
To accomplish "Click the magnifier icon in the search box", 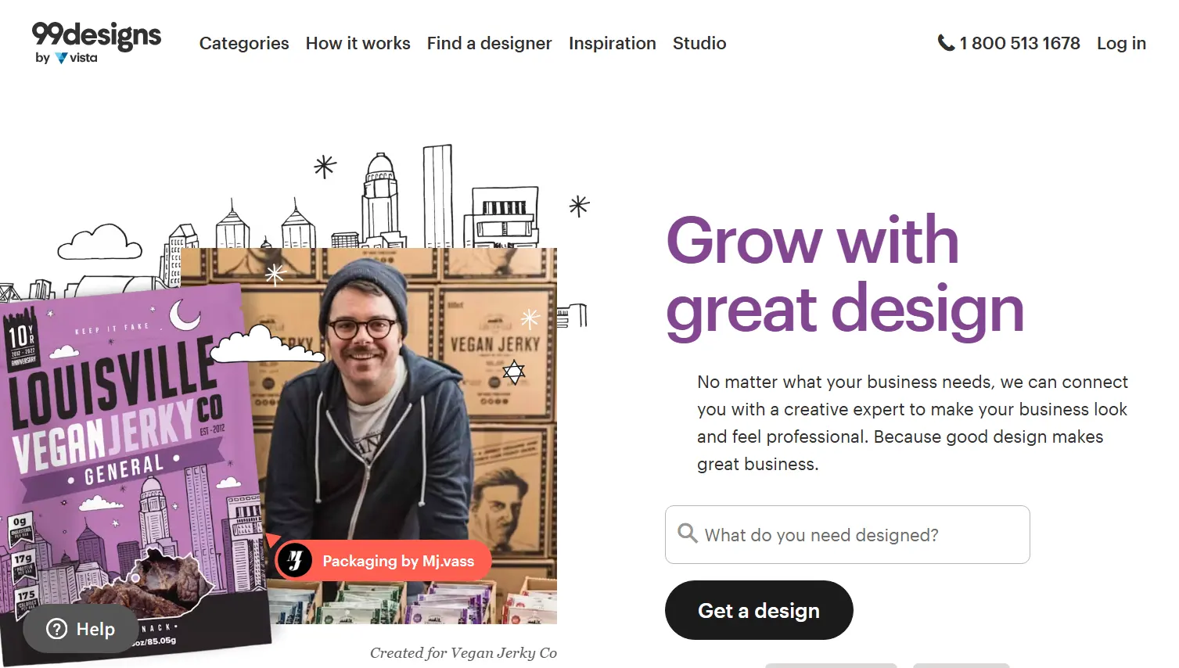I will (688, 533).
